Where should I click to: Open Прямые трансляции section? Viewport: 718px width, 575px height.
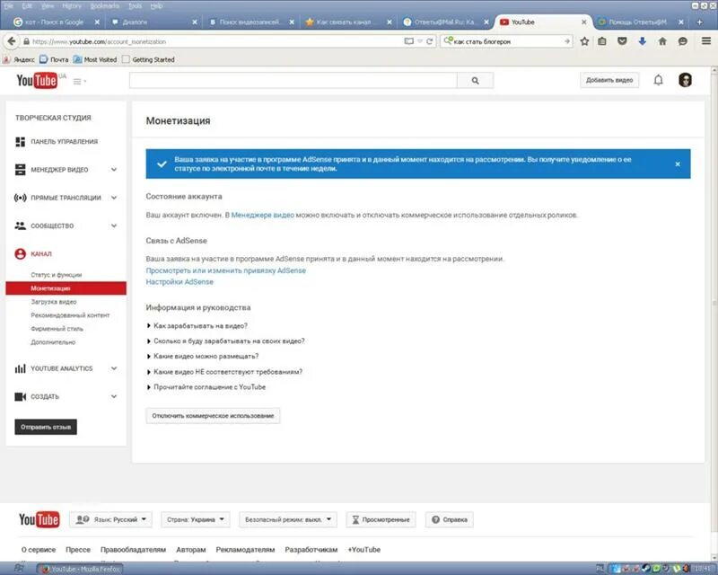pos(66,198)
